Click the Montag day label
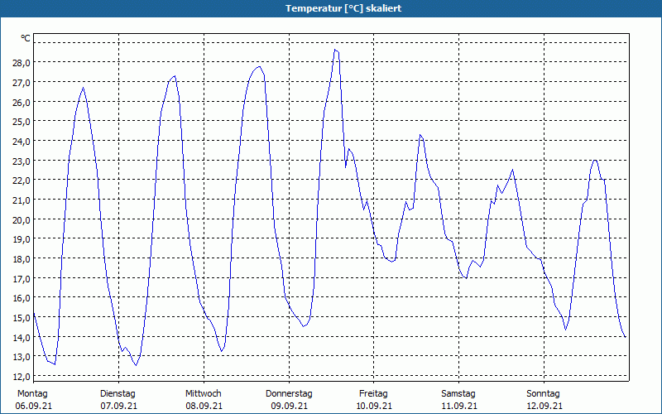Image resolution: width=662 pixels, height=414 pixels. click(32, 393)
